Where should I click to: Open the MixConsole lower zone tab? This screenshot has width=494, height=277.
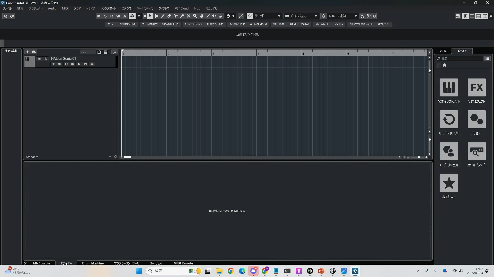point(41,263)
